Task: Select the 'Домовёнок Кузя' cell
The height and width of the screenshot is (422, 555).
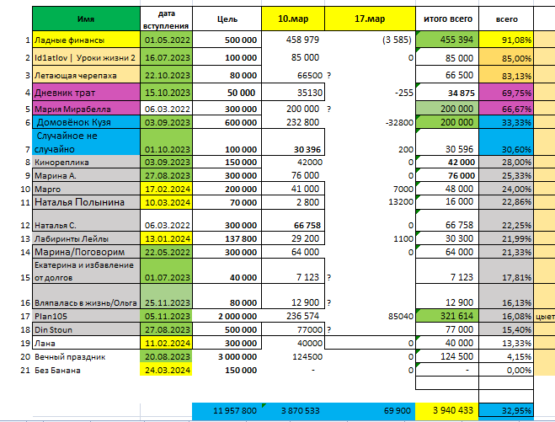Action: [86, 122]
